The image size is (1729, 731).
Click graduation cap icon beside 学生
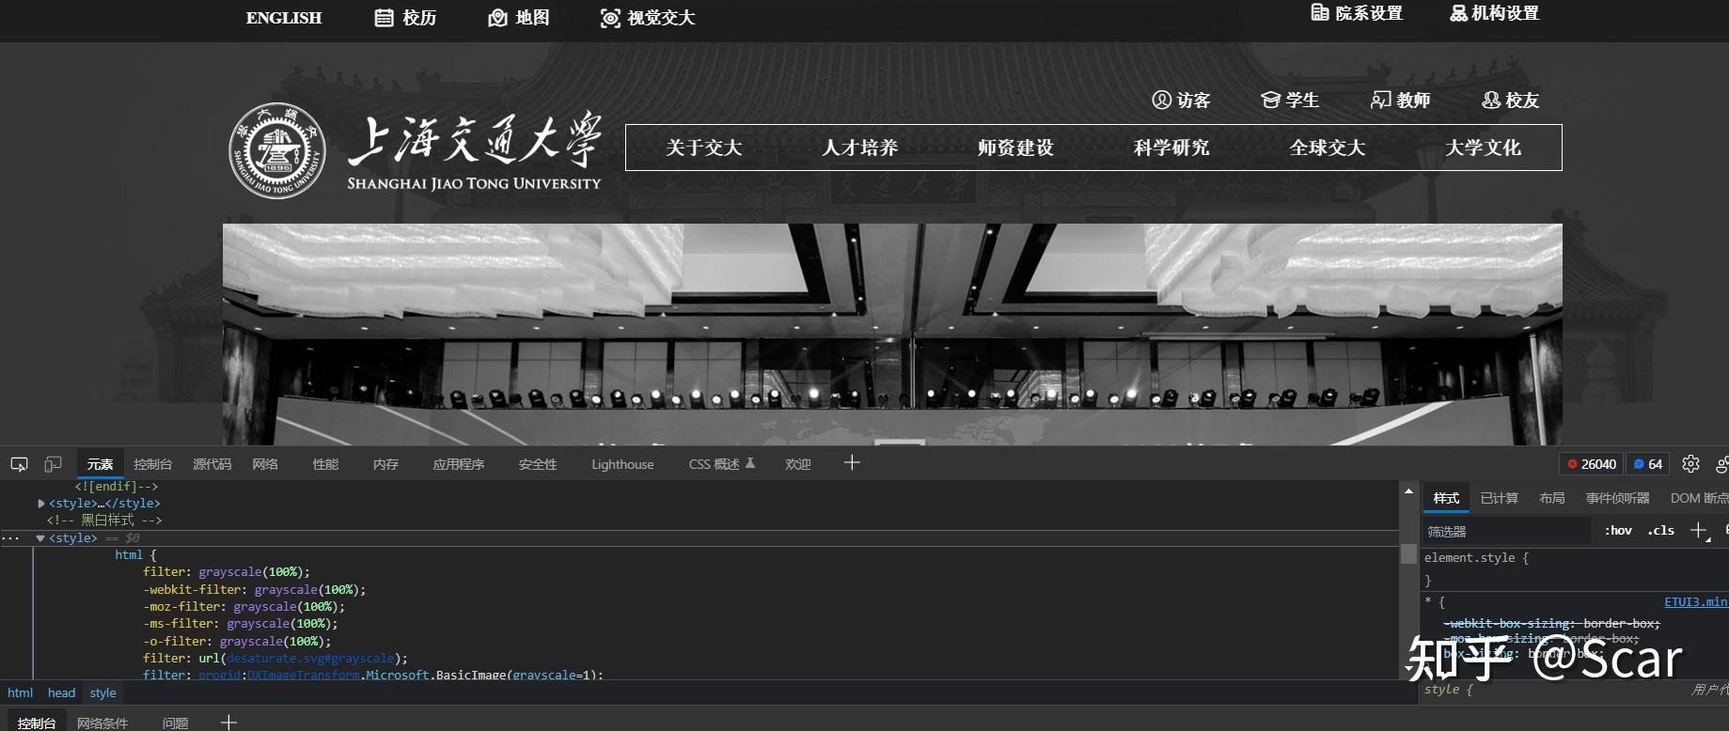(1271, 100)
